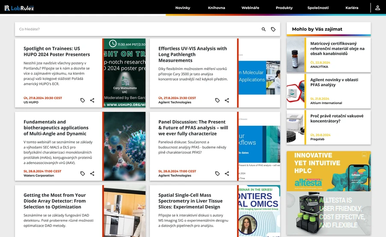Open 'Spotlight on Trainees: US HUPO 2024' title
Image resolution: width=386 pixels, height=237 pixels.
pos(56,52)
